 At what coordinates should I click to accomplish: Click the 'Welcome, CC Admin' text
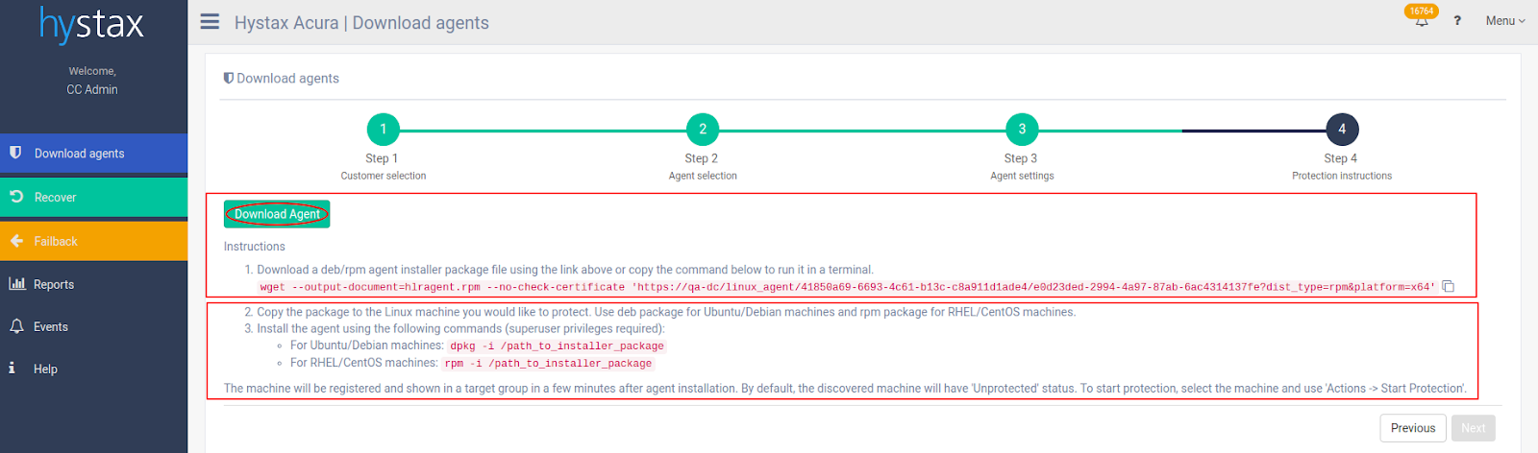(92, 81)
